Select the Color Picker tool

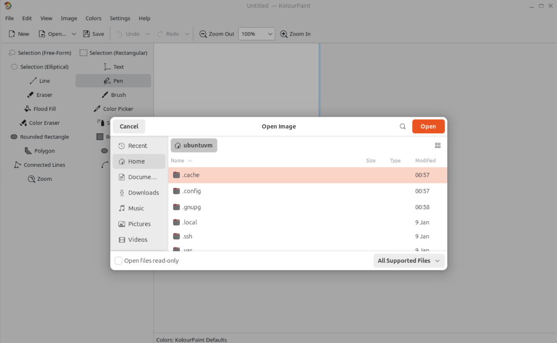pos(113,109)
